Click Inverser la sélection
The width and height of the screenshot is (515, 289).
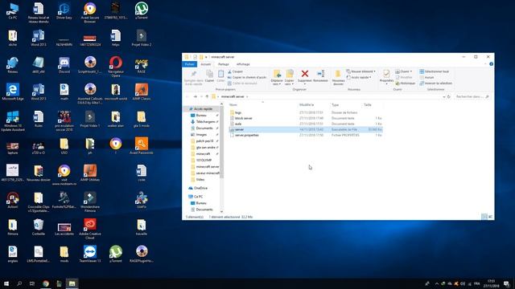436,83
